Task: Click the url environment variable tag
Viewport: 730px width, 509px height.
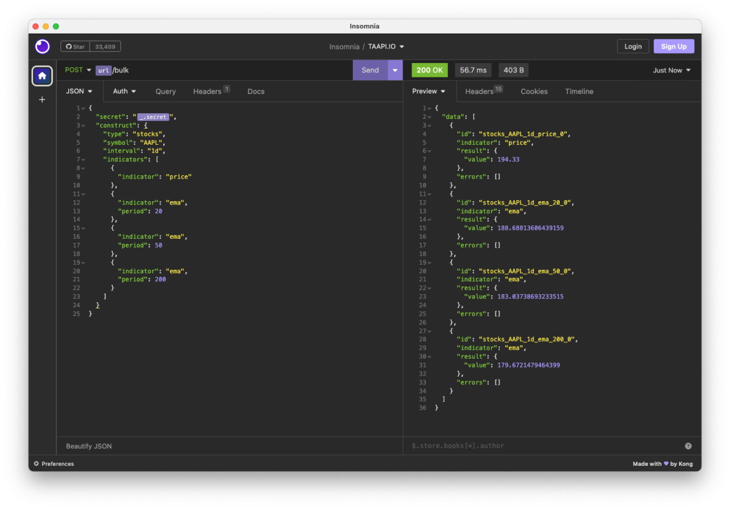Action: pos(103,70)
